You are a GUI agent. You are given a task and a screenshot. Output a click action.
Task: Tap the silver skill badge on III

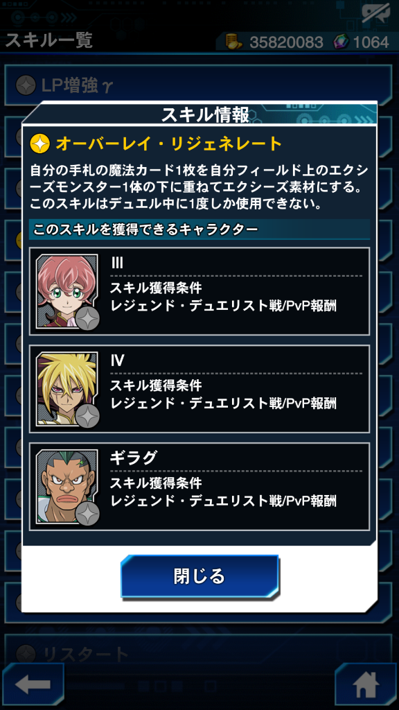[87, 318]
